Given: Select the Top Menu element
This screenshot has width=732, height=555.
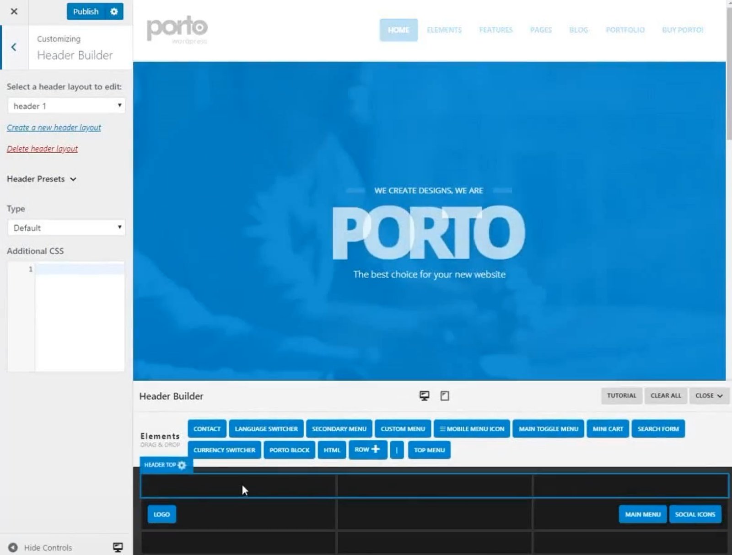Looking at the screenshot, I should point(429,450).
